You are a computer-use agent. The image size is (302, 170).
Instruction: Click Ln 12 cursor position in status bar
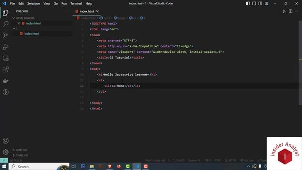176,161
